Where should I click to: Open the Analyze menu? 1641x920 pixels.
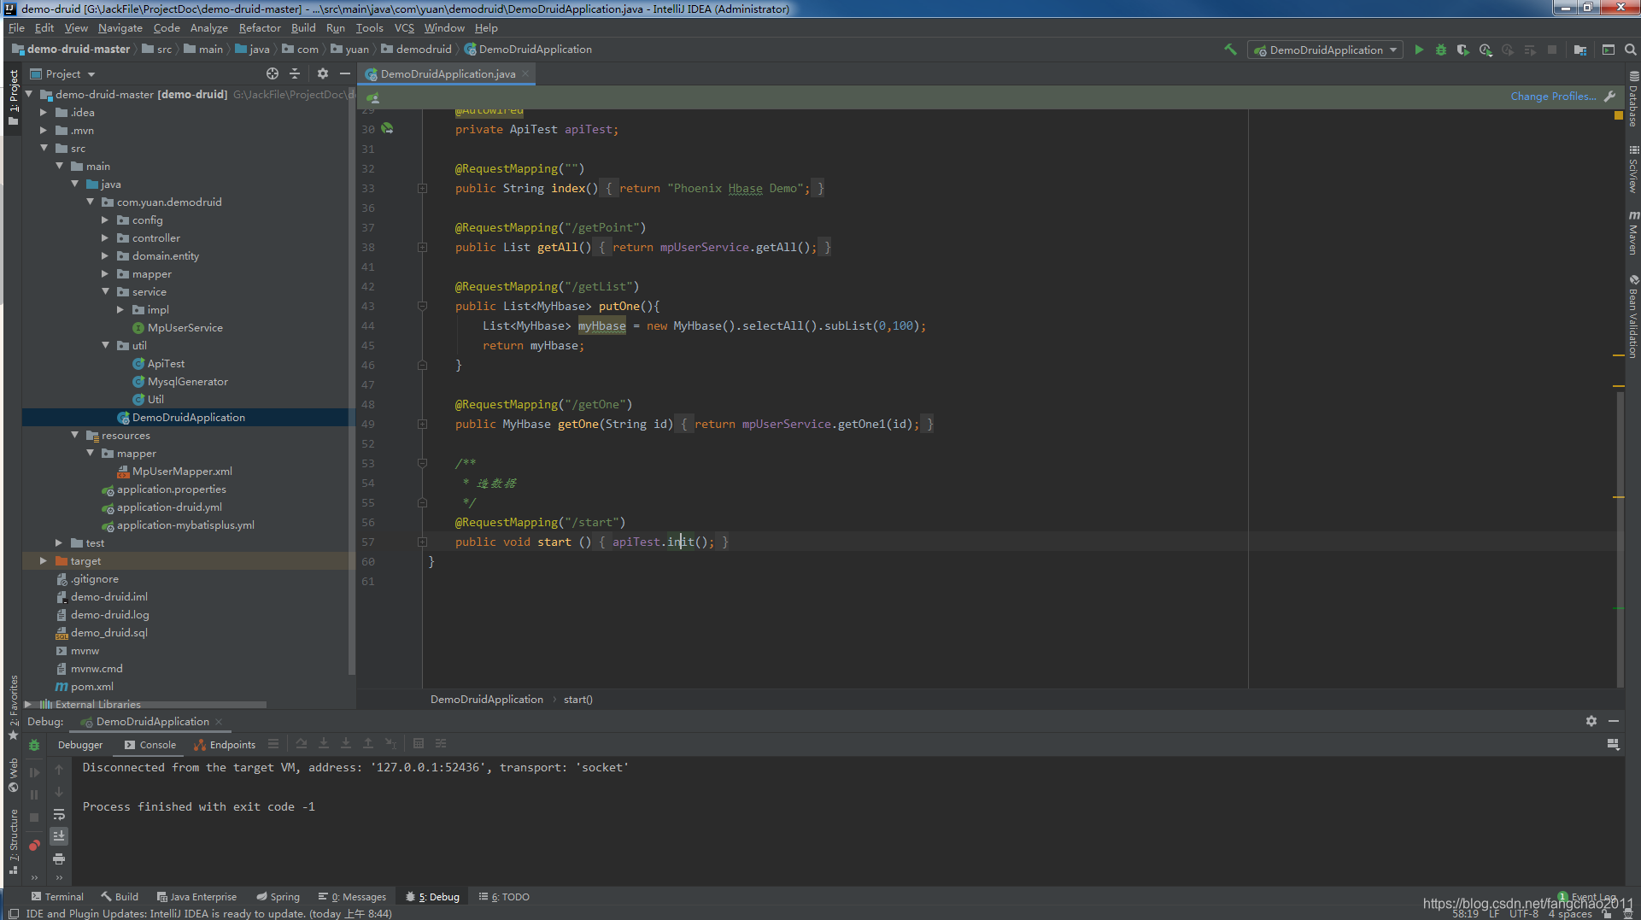pyautogui.click(x=208, y=27)
